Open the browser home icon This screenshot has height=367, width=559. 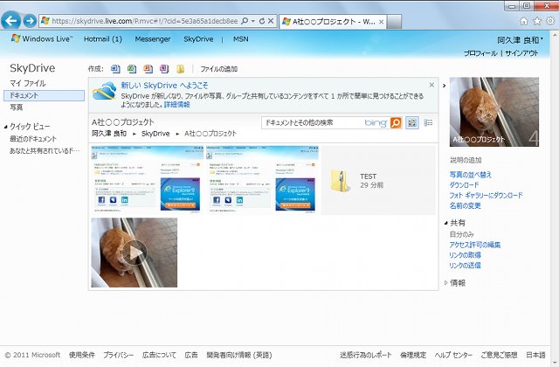click(x=524, y=21)
